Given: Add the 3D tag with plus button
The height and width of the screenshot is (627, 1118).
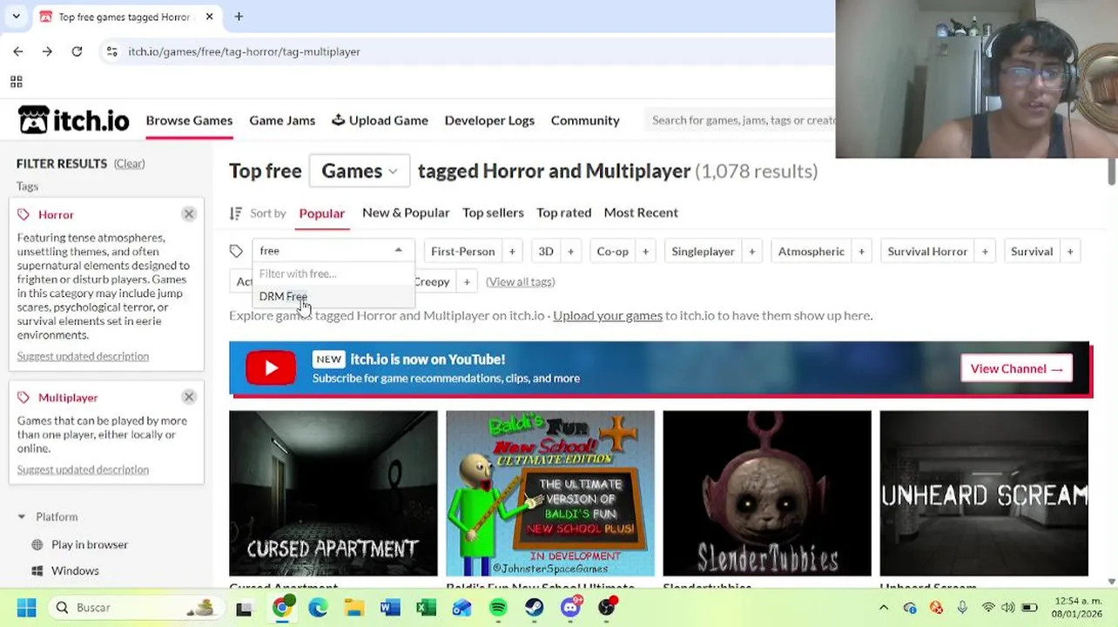Looking at the screenshot, I should [570, 252].
